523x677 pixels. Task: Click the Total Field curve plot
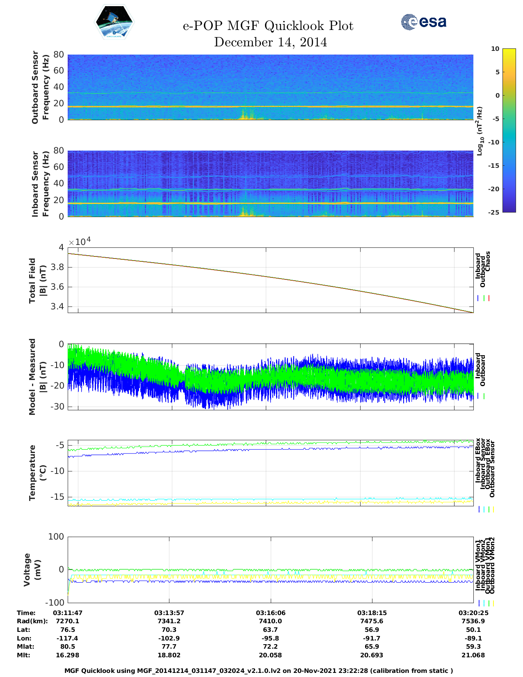(270, 280)
